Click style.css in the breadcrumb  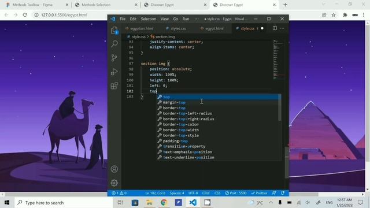(139, 36)
